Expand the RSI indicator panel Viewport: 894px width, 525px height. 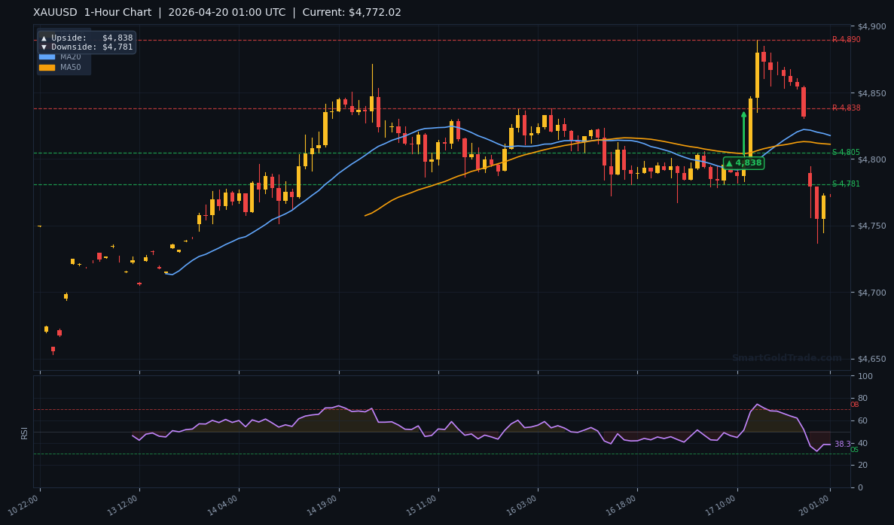click(24, 432)
